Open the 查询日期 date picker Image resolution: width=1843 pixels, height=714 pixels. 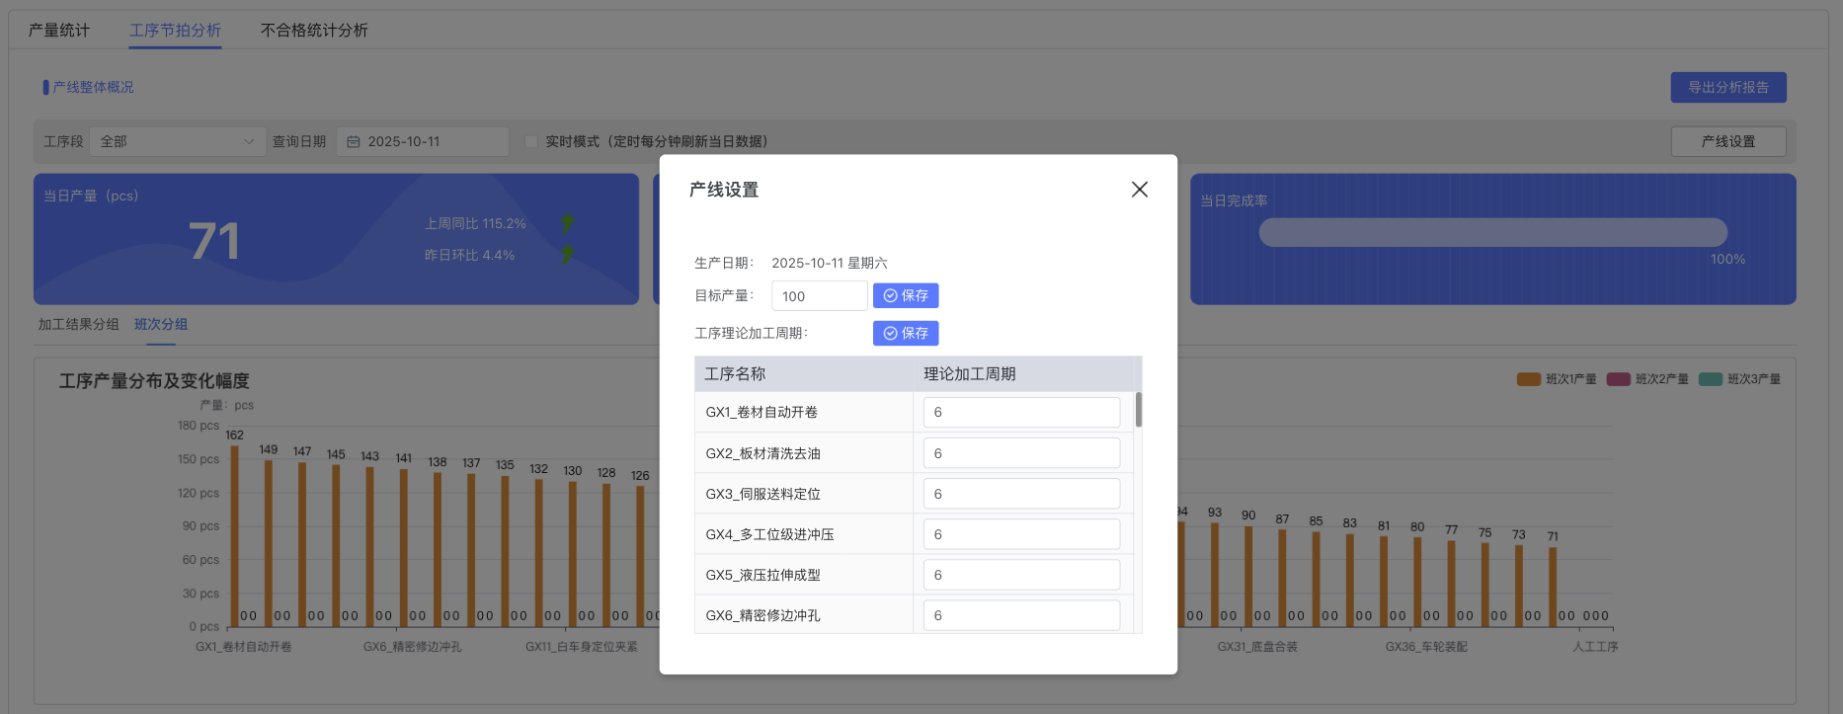(x=423, y=142)
